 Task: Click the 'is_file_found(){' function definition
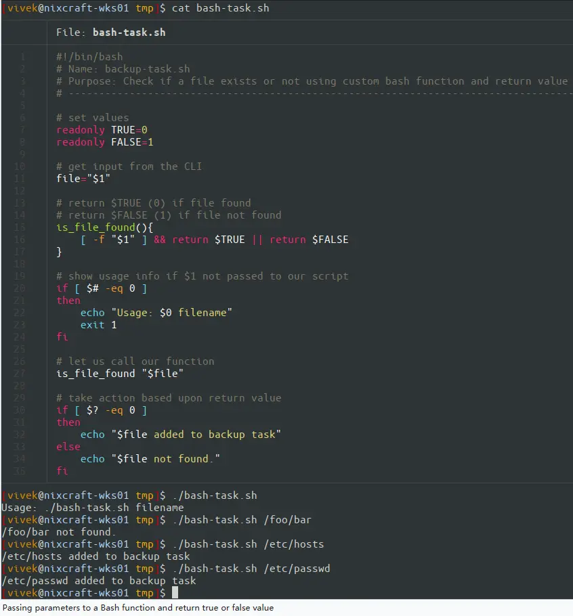pyautogui.click(x=104, y=227)
